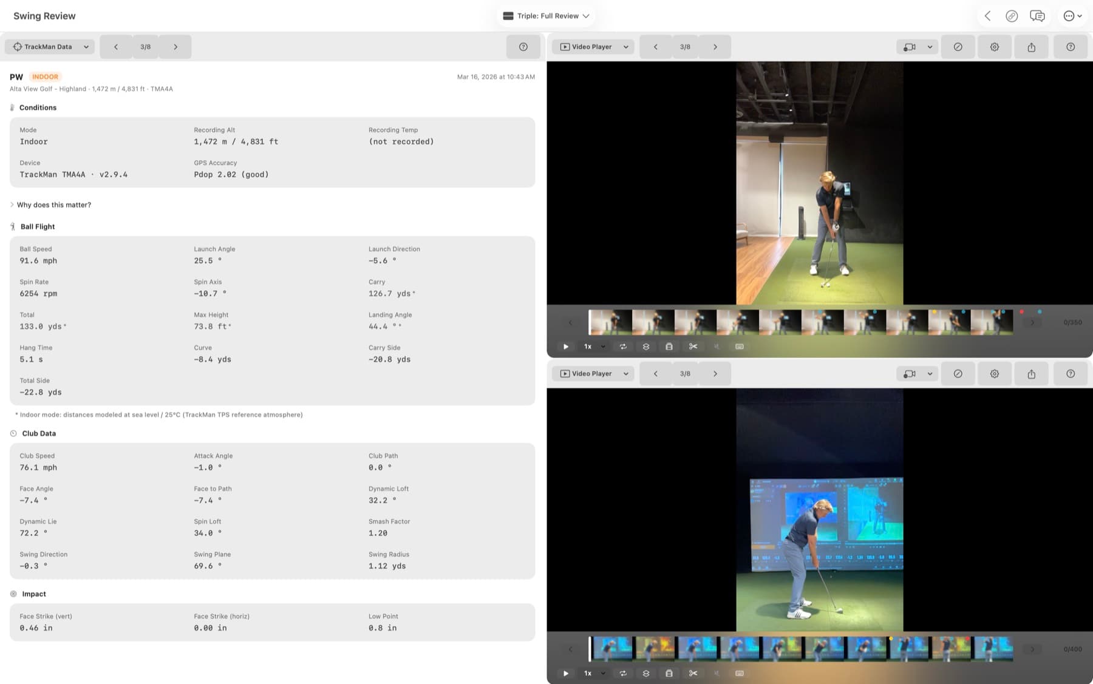
Task: Open the comments chat-bubble icon
Action: coord(1037,16)
